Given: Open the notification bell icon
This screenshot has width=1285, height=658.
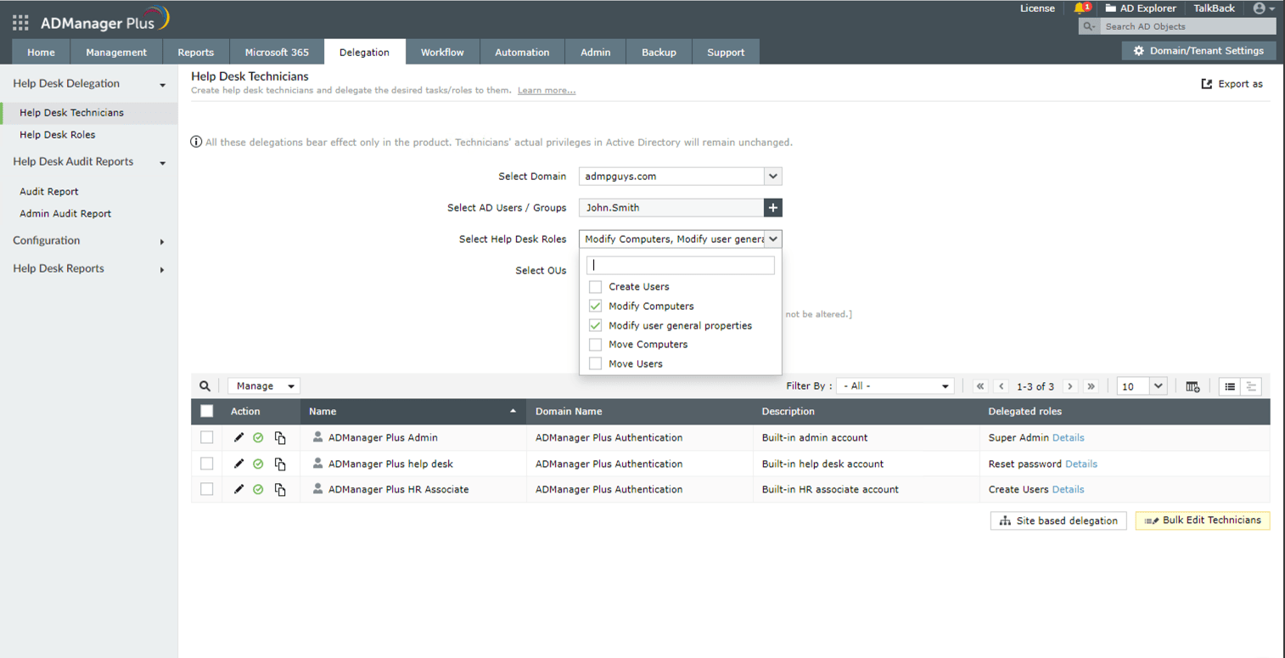Looking at the screenshot, I should pos(1080,8).
